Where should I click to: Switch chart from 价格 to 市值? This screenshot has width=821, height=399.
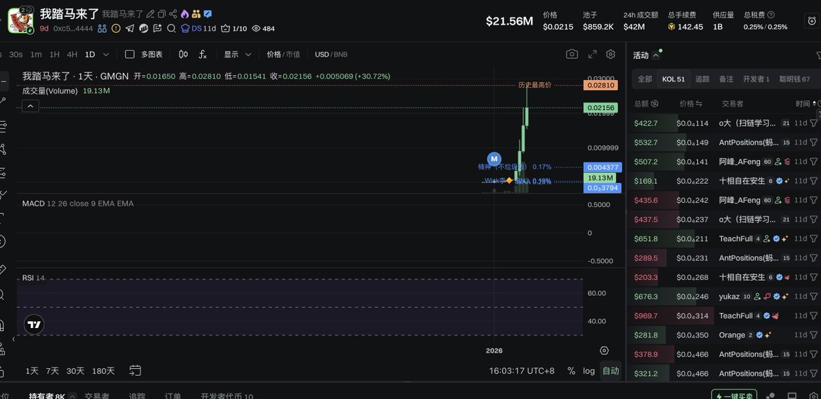(294, 54)
